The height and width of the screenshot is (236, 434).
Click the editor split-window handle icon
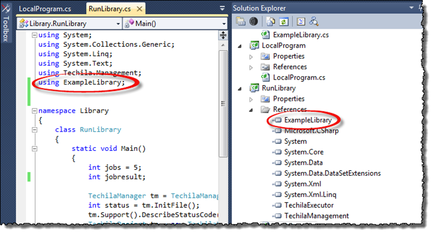coord(223,24)
